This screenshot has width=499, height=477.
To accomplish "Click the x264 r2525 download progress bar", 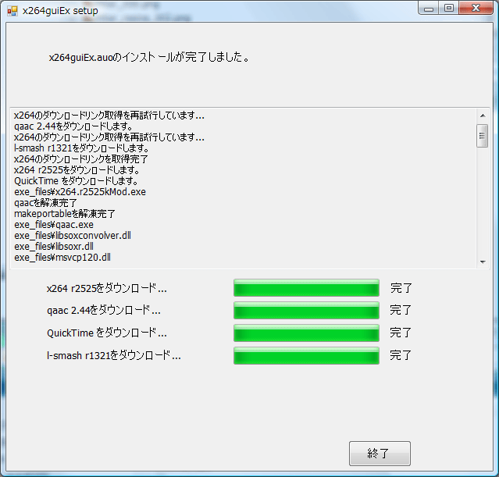I will coord(306,287).
